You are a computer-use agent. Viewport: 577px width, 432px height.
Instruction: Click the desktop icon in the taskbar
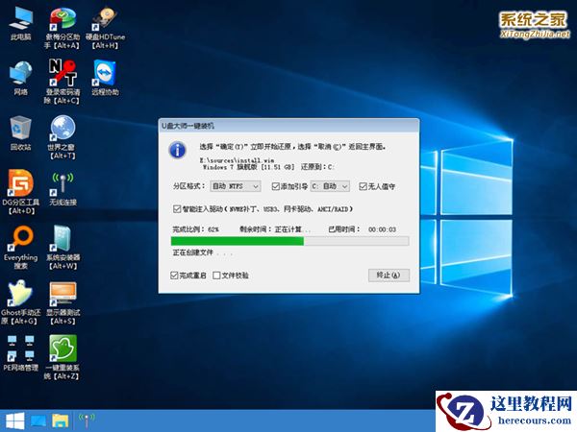point(38,421)
